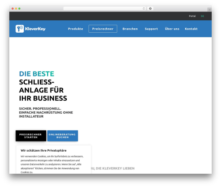
Task: Click the cookie notice paragraph text
Action: [x=52, y=164]
